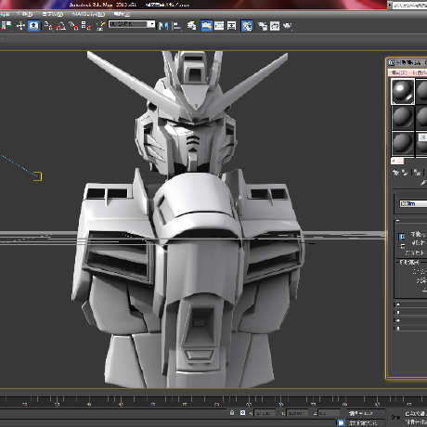This screenshot has width=427, height=427.
Task: Open the layer manager icon
Action: click(x=192, y=26)
